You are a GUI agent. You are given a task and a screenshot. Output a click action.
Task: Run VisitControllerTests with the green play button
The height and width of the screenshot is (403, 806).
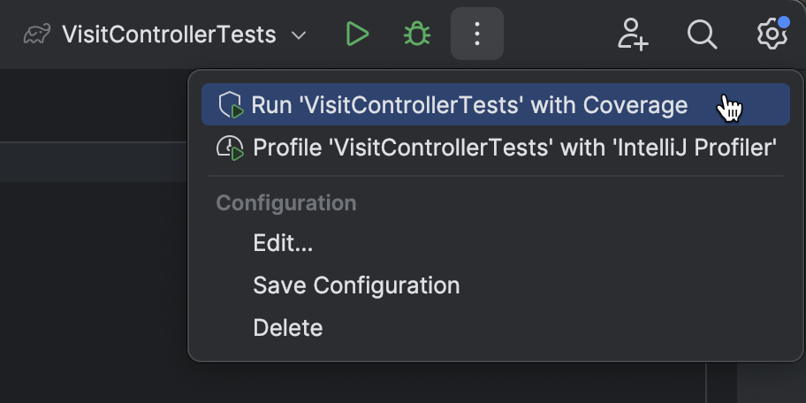pos(357,35)
